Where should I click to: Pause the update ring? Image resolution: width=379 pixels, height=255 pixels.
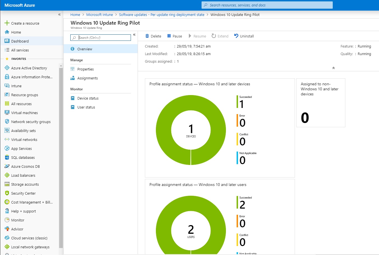175,36
